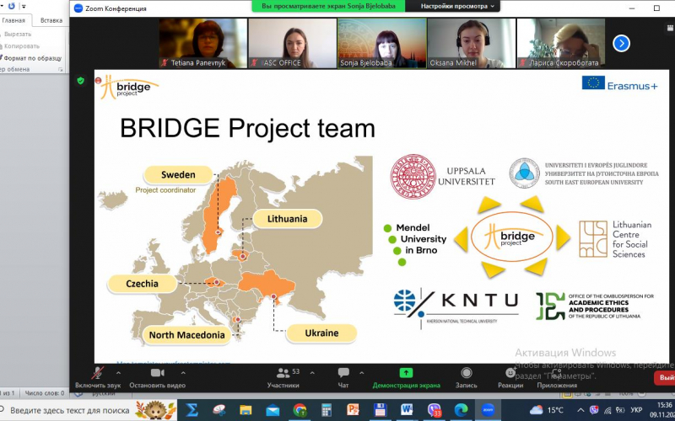
Task: Select Sonja Bjelobaba video thumbnail
Action: point(382,43)
